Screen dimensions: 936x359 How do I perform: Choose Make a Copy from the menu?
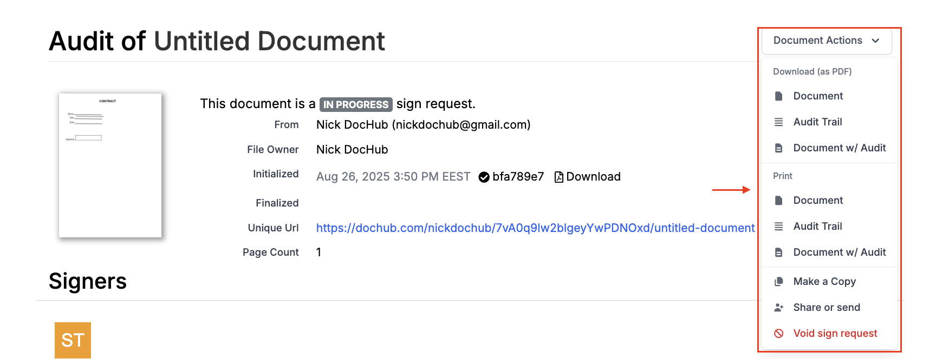[x=824, y=282]
